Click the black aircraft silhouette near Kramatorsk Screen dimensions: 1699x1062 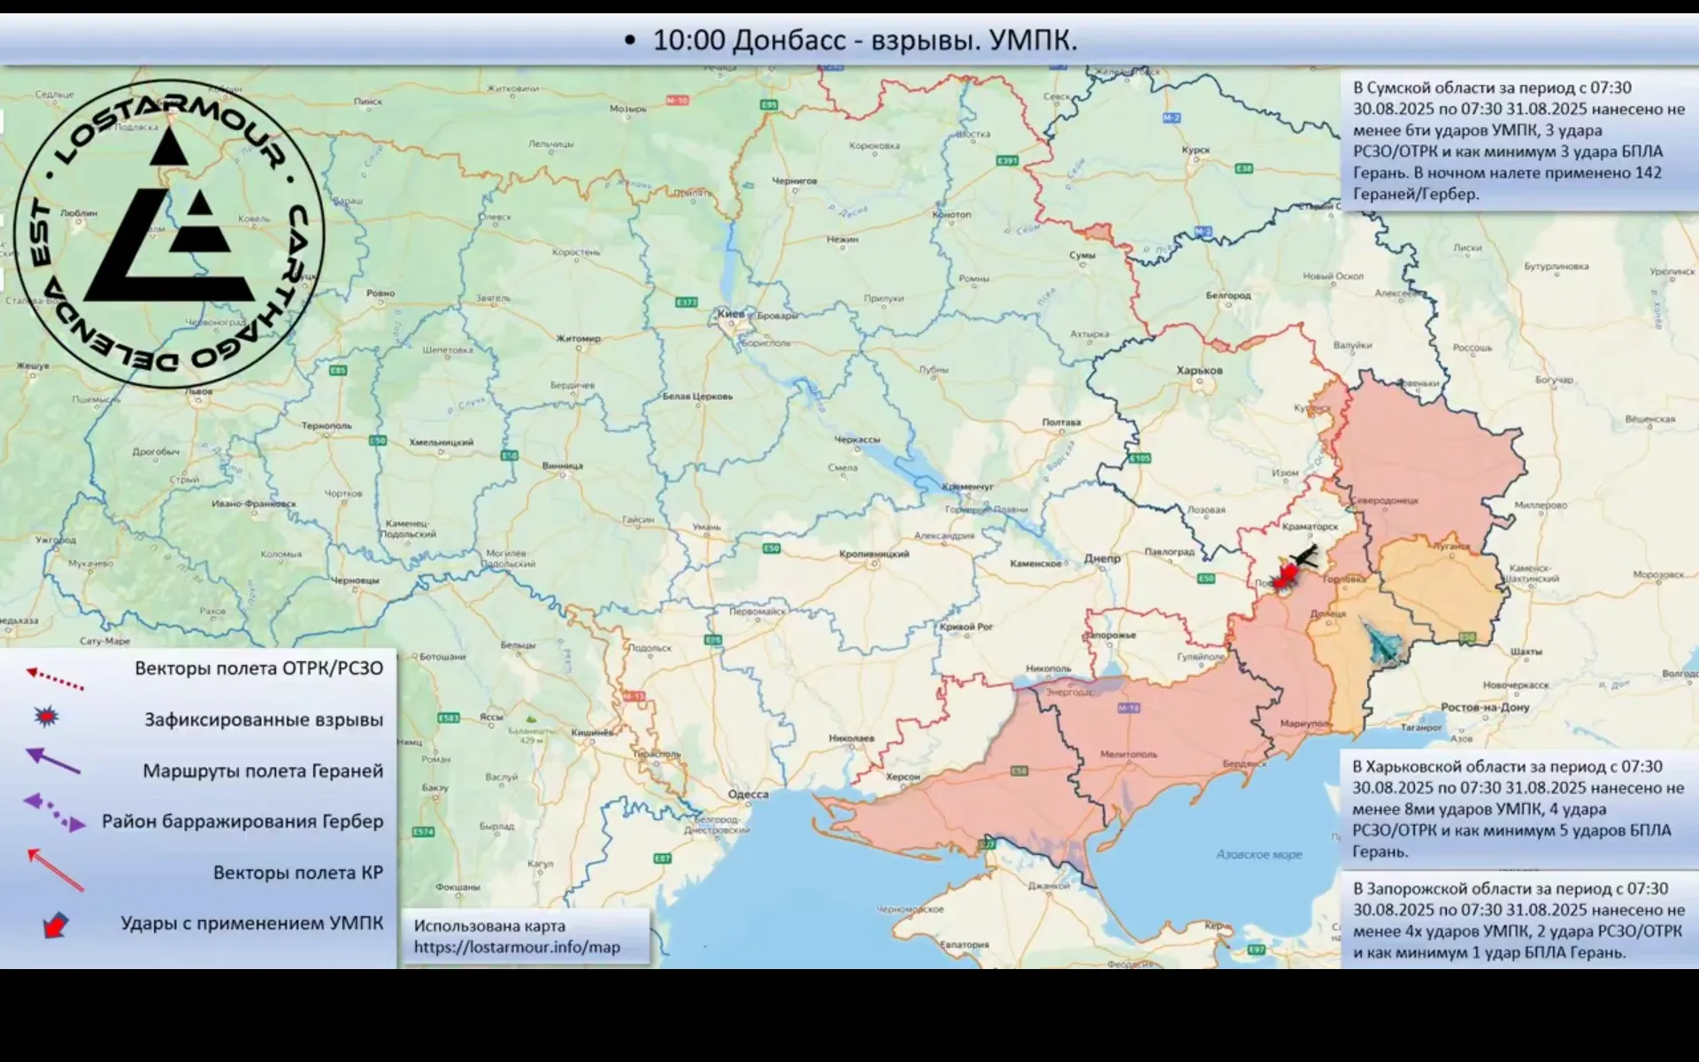(1304, 556)
